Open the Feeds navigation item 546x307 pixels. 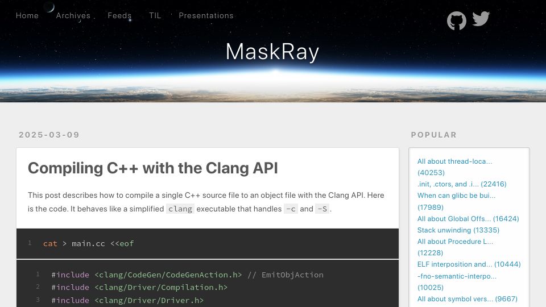(119, 16)
